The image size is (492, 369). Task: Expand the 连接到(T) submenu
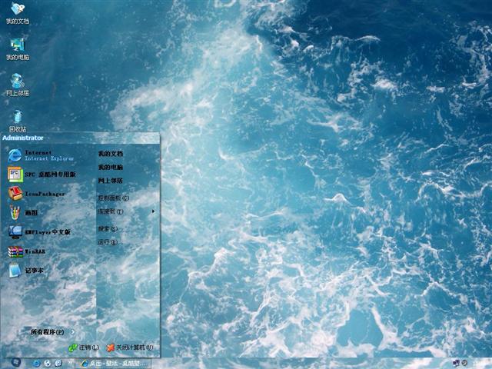[x=127, y=211]
